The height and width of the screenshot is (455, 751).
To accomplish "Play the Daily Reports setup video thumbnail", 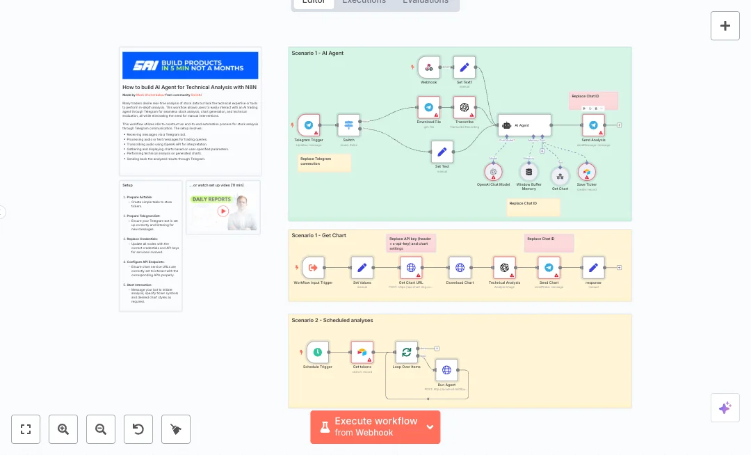I will coord(223,211).
